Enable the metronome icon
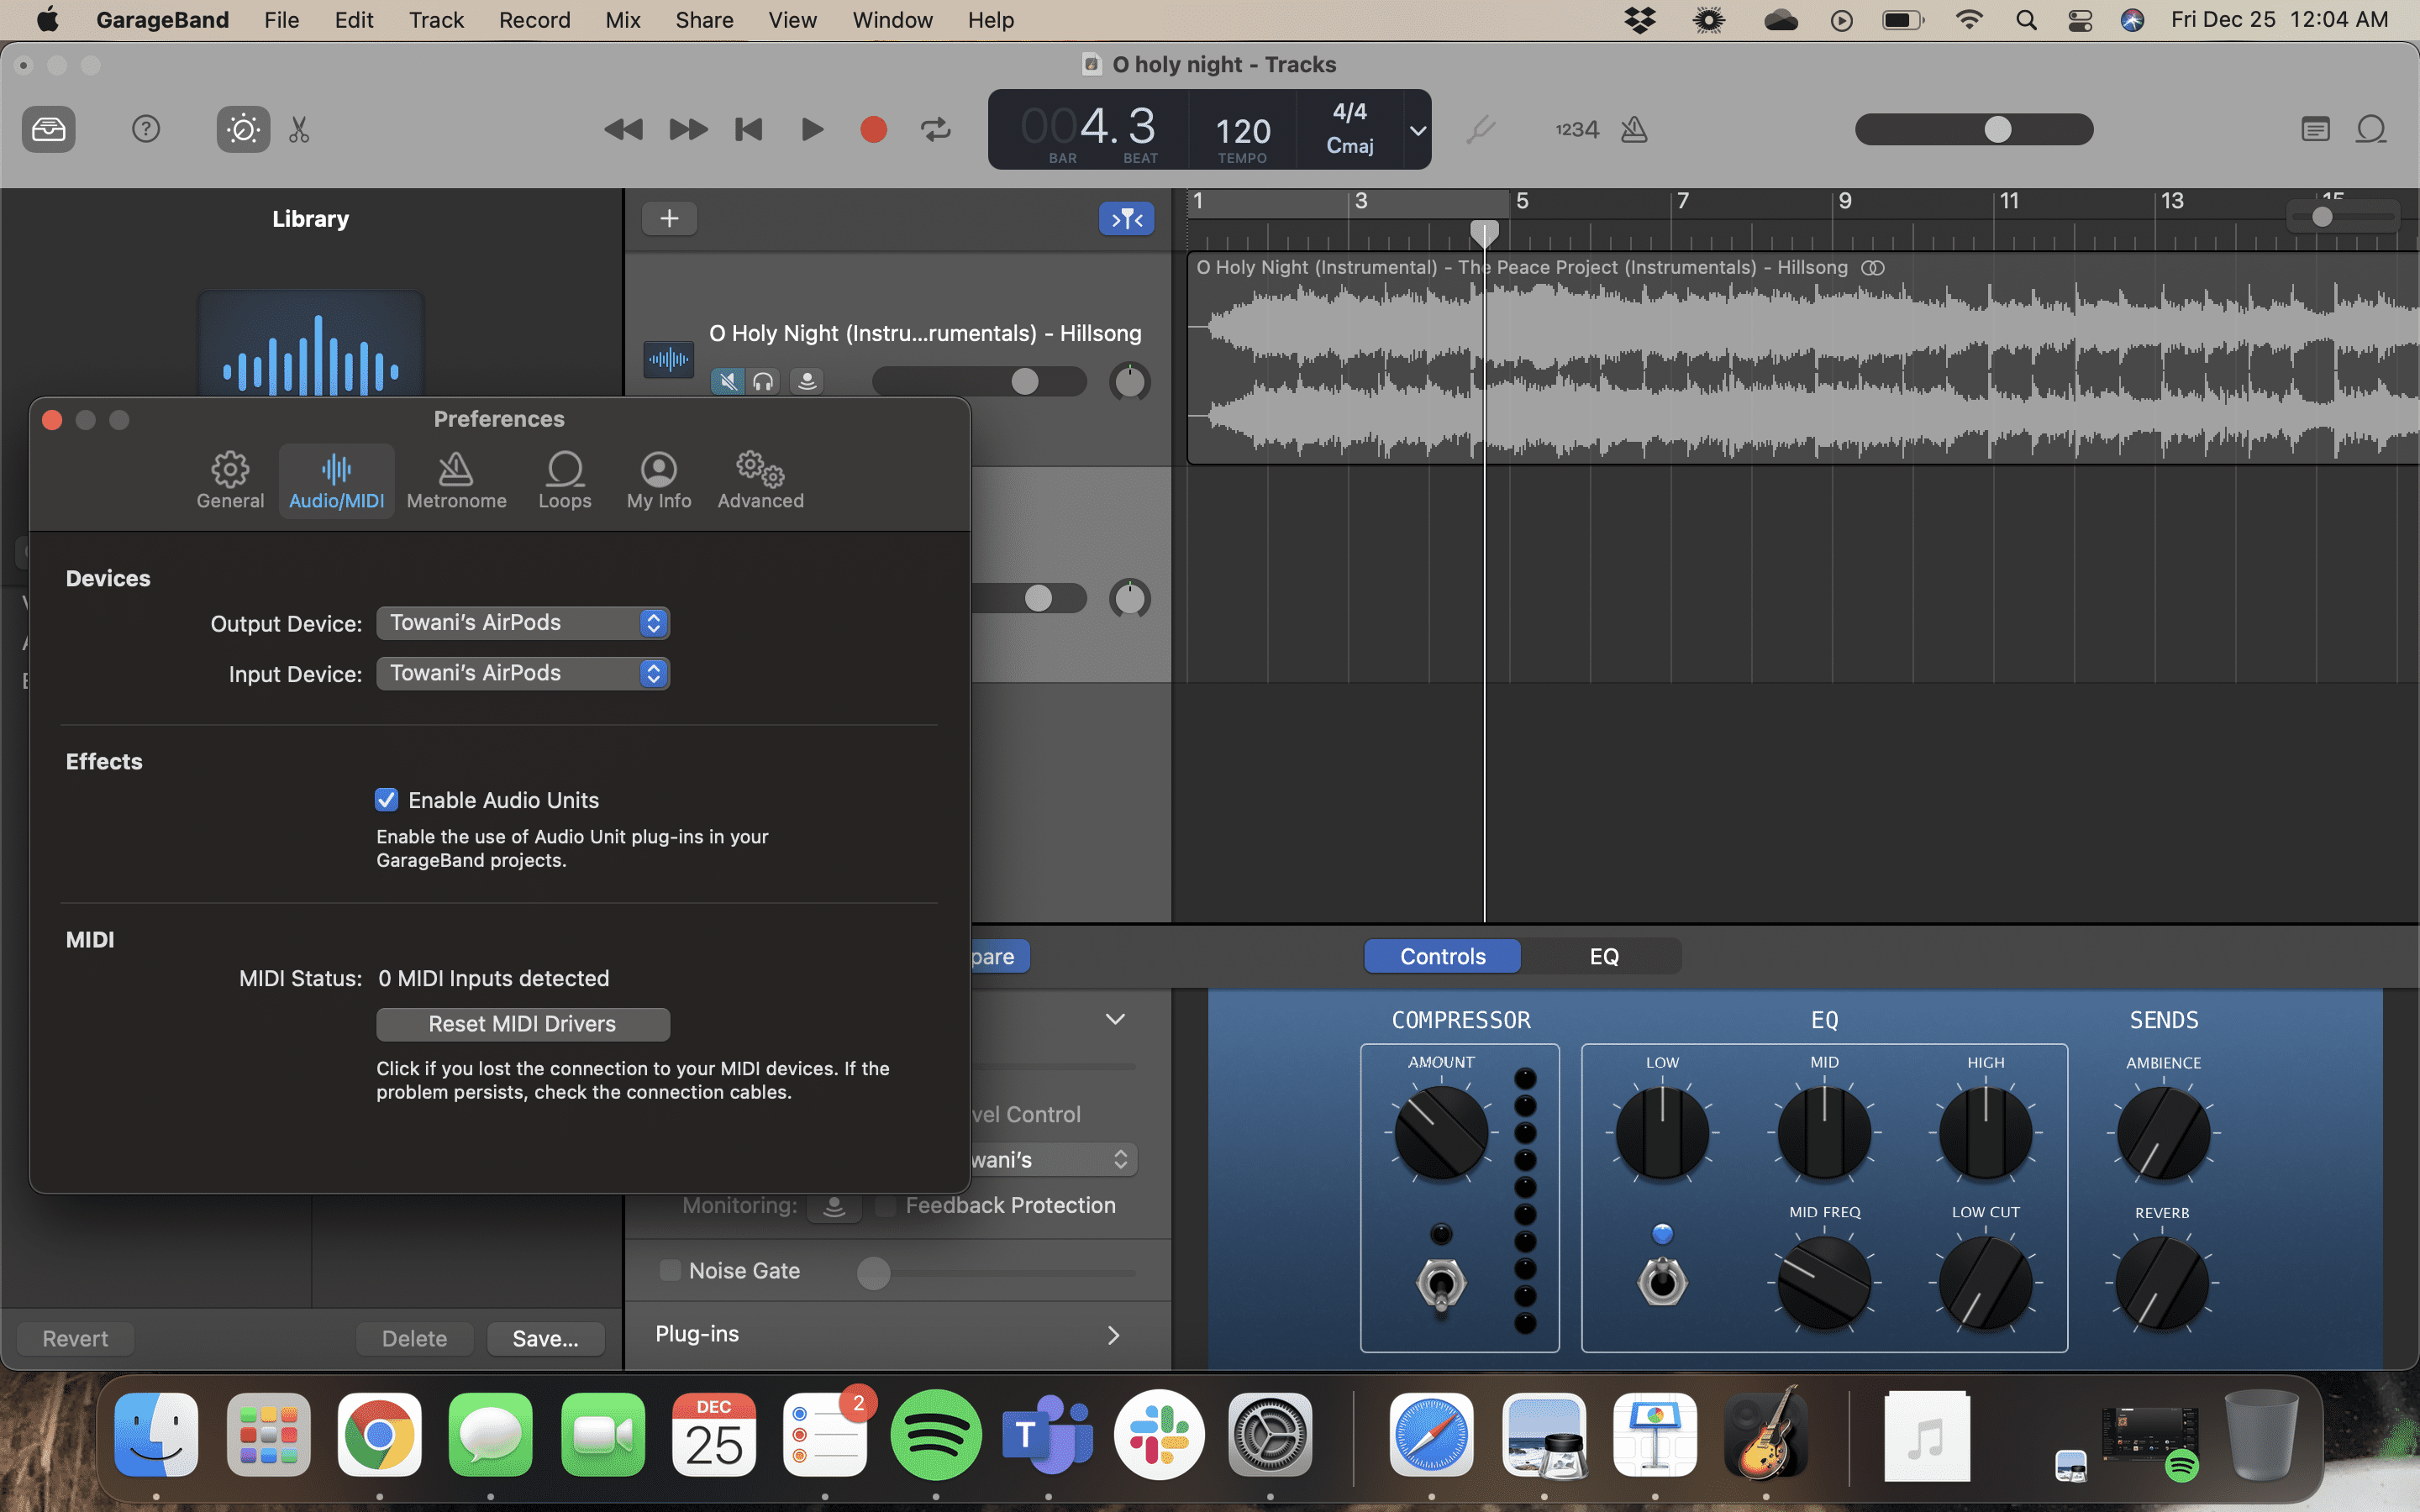Viewport: 2420px width, 1512px height. [1633, 129]
